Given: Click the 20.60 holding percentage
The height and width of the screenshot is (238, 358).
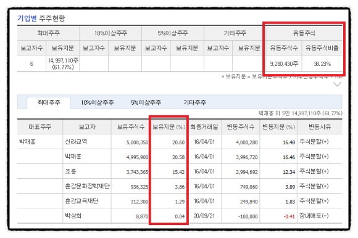Looking at the screenshot, I should [178, 142].
